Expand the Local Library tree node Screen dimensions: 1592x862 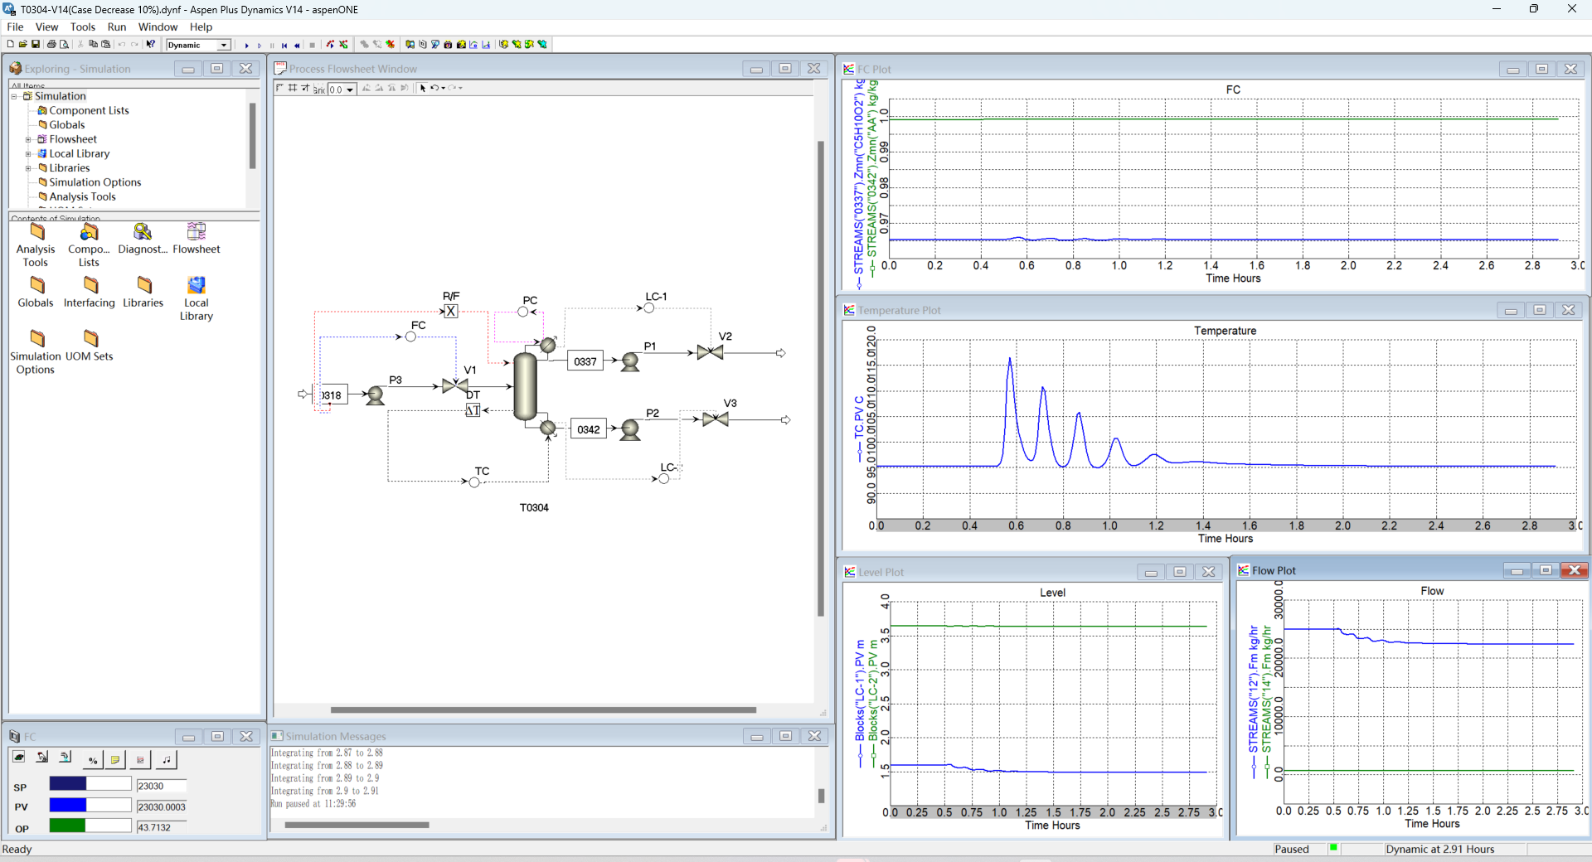(28, 153)
